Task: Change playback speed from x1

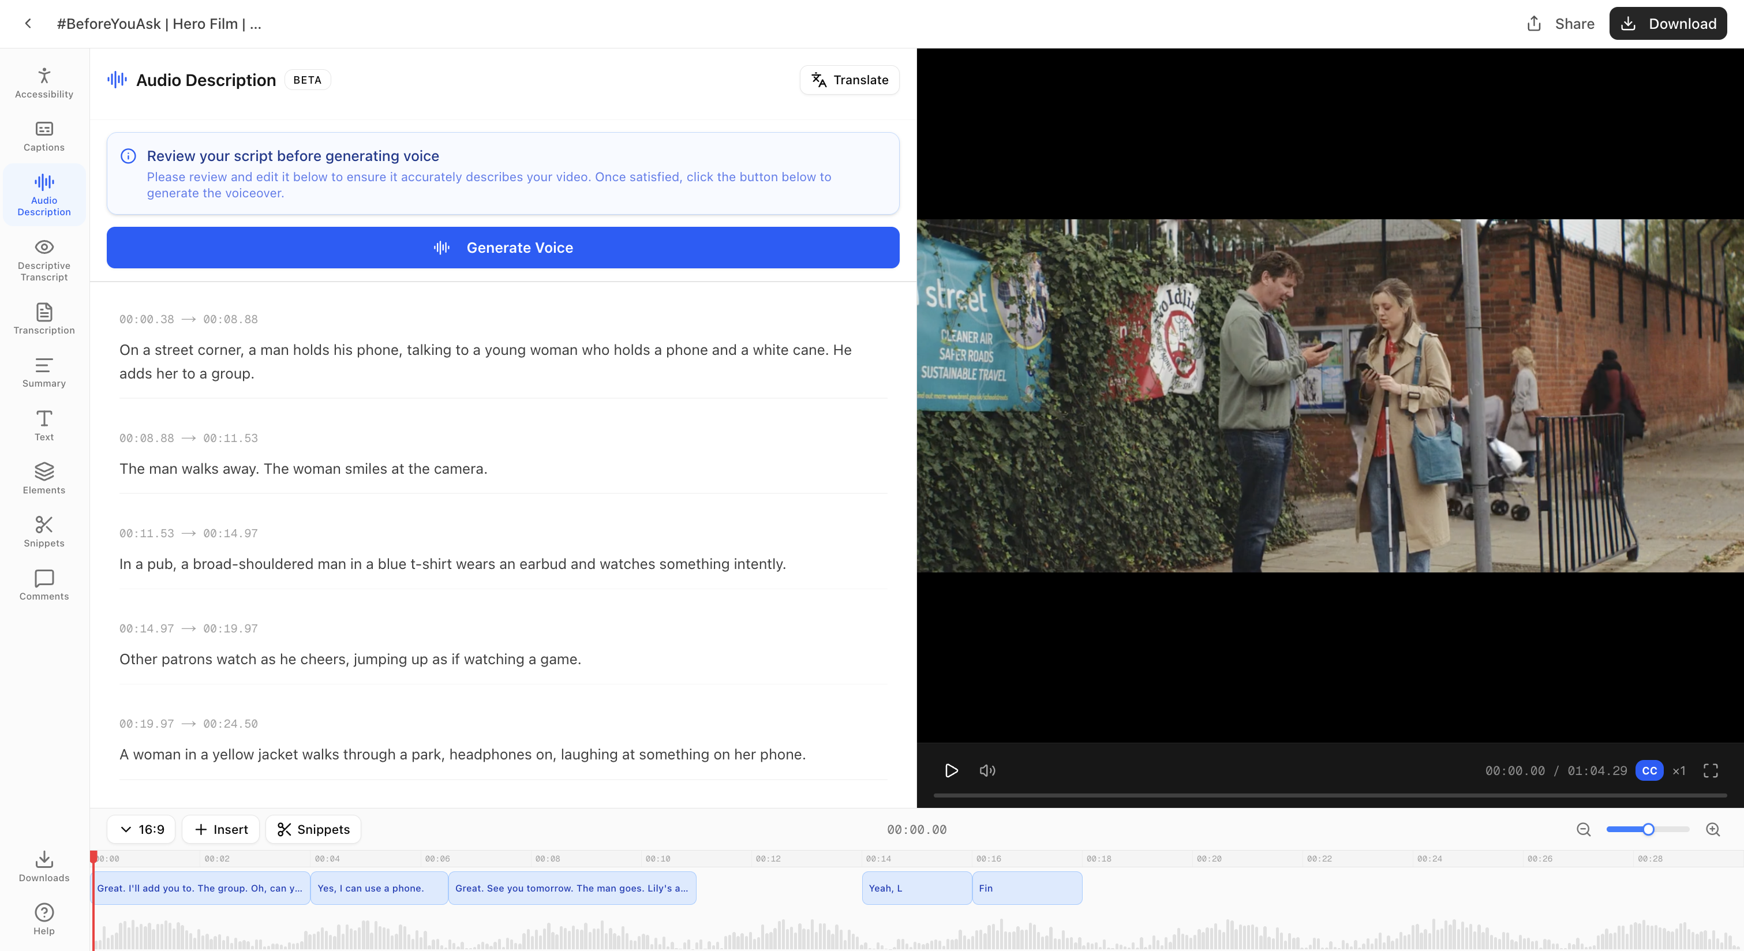Action: click(x=1678, y=770)
